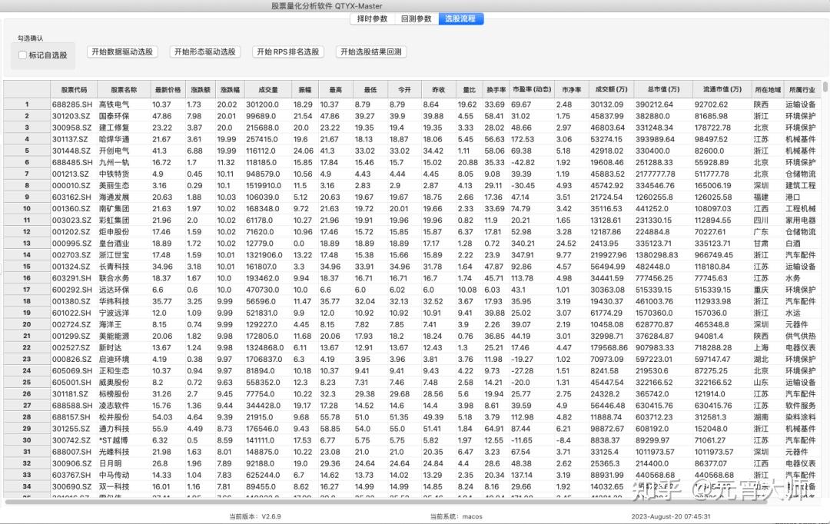Click the horizontal scrollbar below table
Viewport: 830px width, 524px height.
click(387, 501)
